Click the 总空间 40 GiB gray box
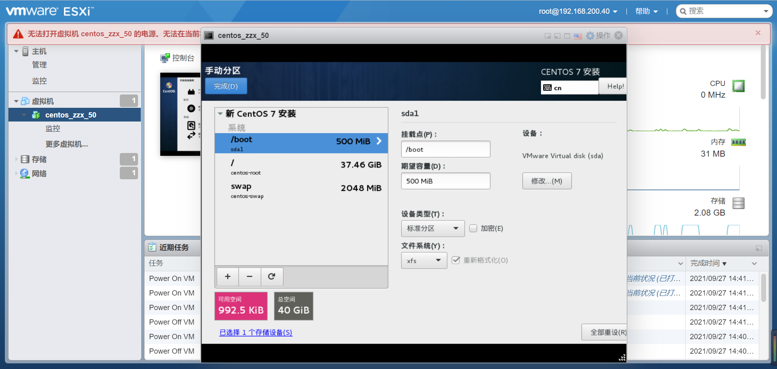Screen dimensions: 777x369 pyautogui.click(x=293, y=306)
